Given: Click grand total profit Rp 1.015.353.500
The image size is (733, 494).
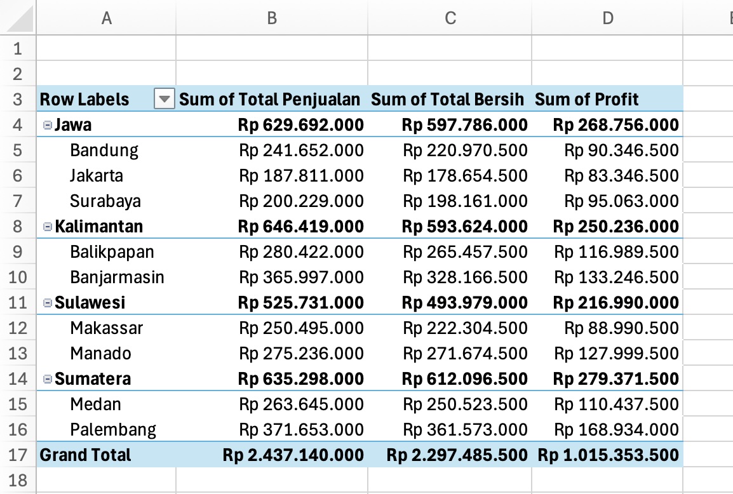Looking at the screenshot, I should (x=608, y=455).
